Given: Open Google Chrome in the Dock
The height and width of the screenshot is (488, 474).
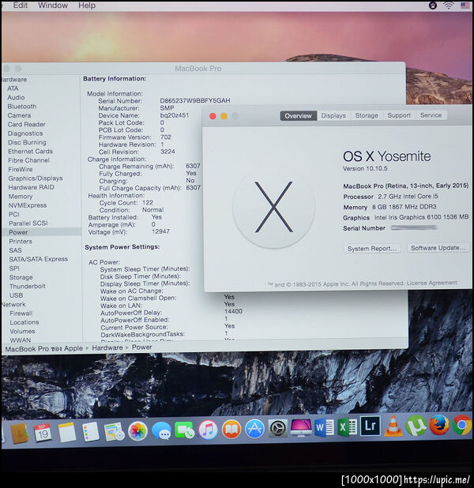Looking at the screenshot, I should click(x=462, y=425).
